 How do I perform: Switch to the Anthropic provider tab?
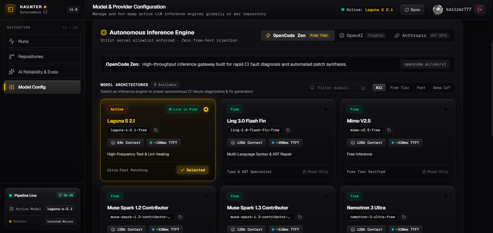point(422,35)
